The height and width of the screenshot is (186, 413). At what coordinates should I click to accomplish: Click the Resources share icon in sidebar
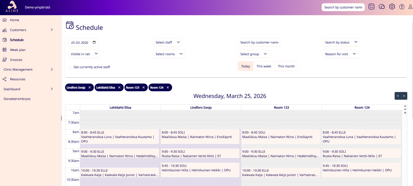click(x=4, y=79)
